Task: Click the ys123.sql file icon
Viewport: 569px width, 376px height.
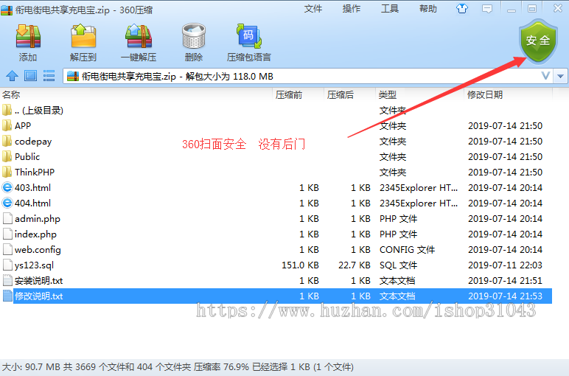Action: 7,265
